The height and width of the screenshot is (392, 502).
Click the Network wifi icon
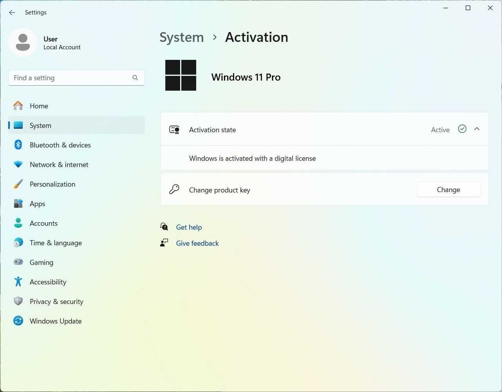pos(18,164)
